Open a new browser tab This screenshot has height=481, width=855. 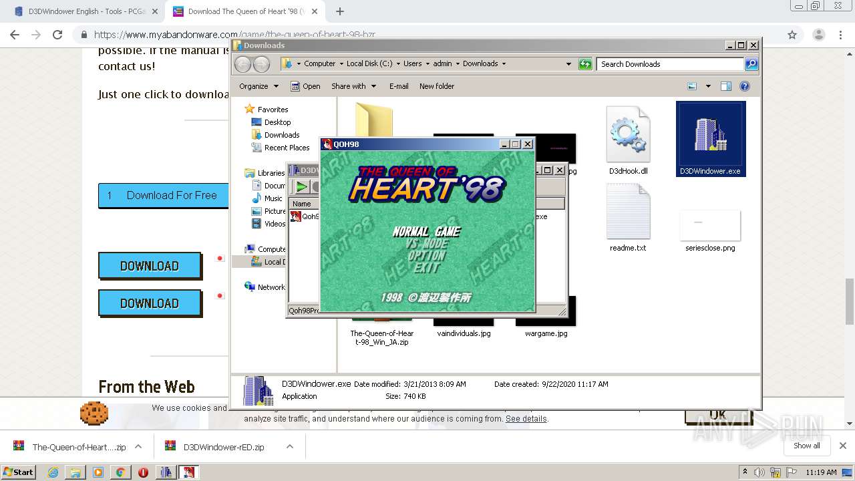(340, 11)
